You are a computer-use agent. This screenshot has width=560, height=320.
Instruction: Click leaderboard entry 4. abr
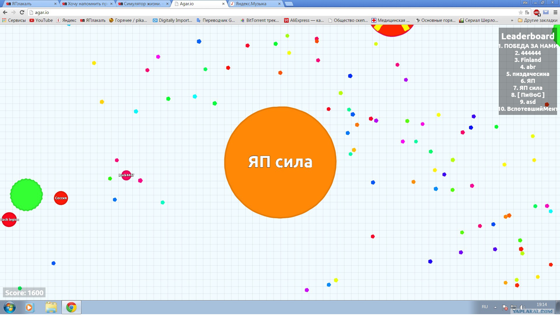pos(528,67)
